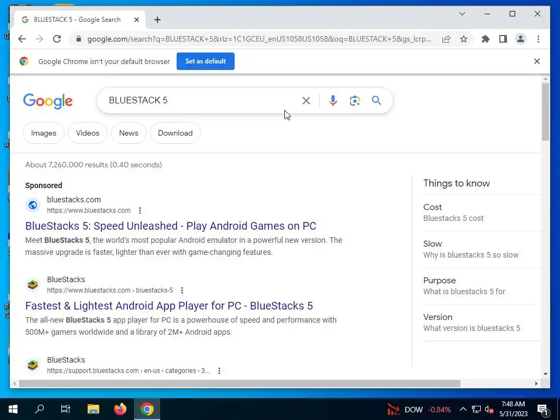Search by image with Google Lens icon
The image size is (560, 420).
point(354,101)
